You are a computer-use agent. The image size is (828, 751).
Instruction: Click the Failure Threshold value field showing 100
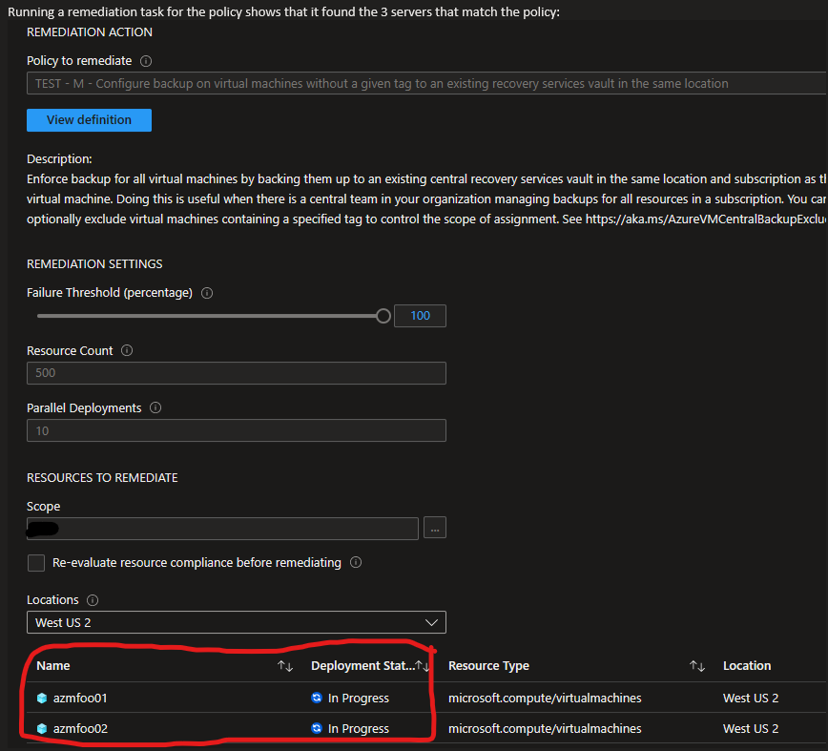click(x=420, y=316)
